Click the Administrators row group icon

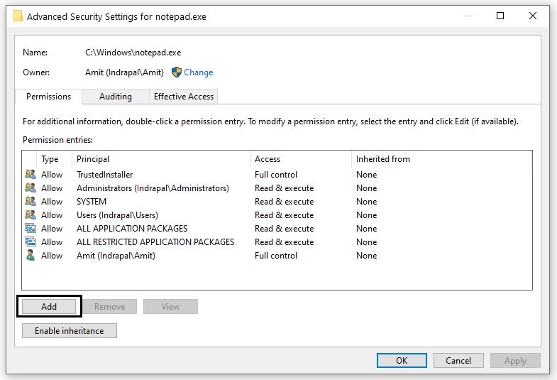[x=31, y=188]
